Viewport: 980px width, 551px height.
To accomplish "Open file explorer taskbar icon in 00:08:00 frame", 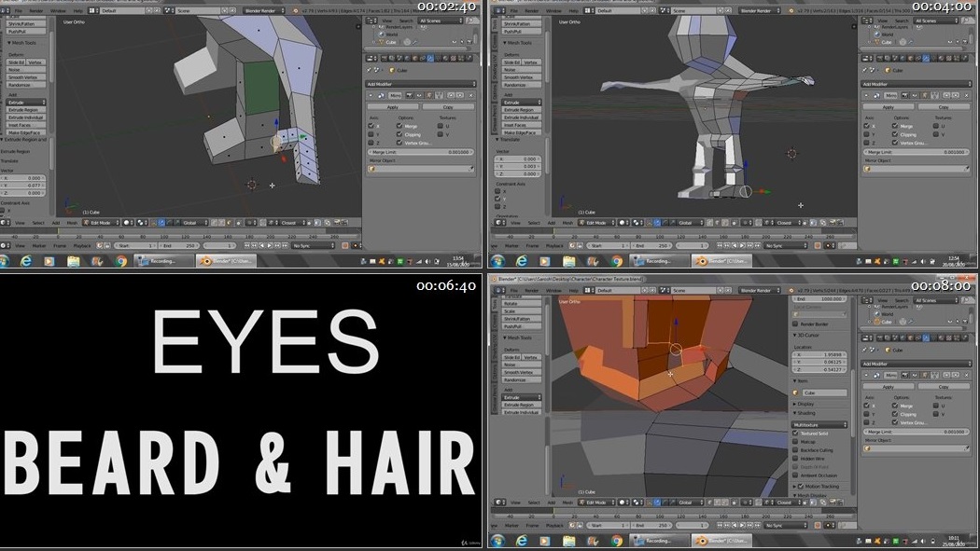I will (x=568, y=541).
